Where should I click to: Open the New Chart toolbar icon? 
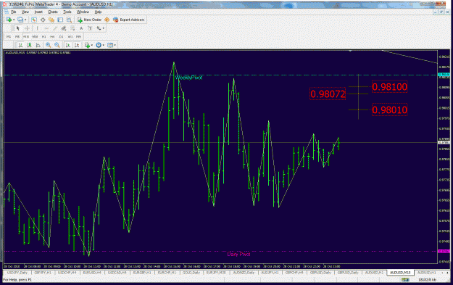click(x=9, y=20)
